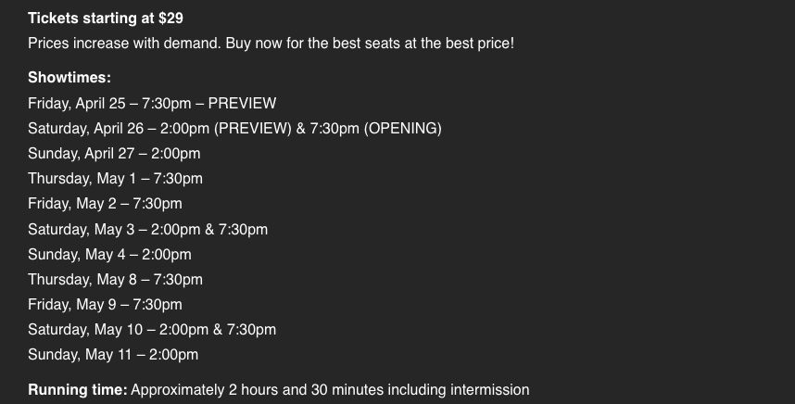Click the "Buy now for the best seats" sentence
795x404 pixels.
tap(369, 44)
